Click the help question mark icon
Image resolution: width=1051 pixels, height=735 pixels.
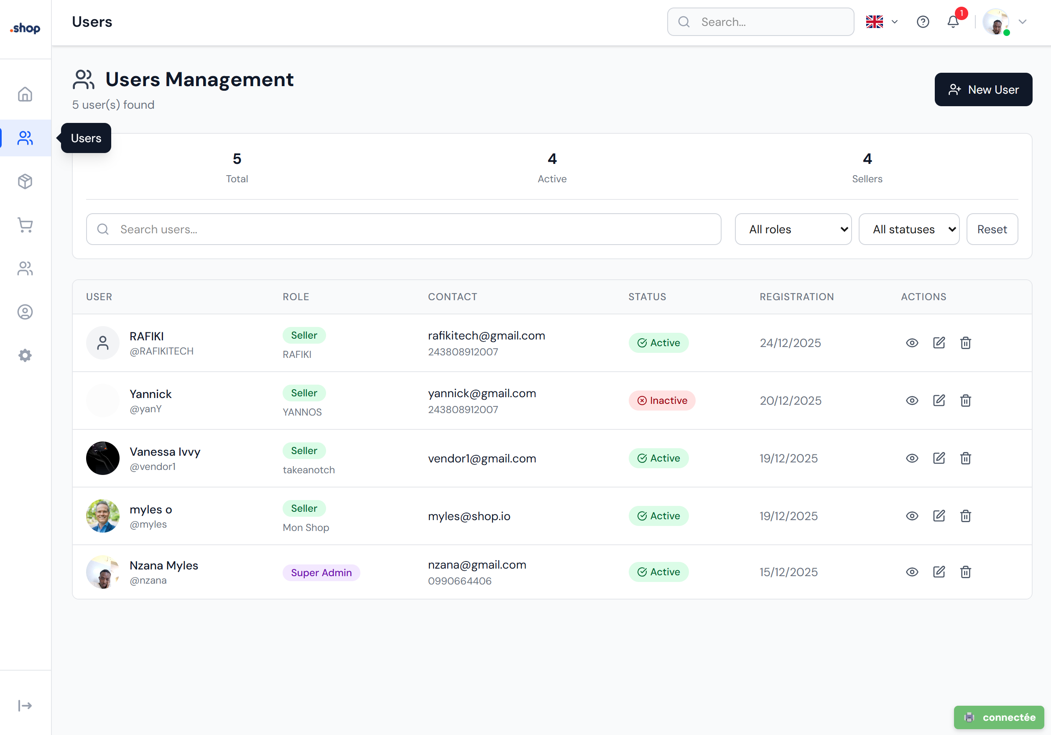[922, 21]
